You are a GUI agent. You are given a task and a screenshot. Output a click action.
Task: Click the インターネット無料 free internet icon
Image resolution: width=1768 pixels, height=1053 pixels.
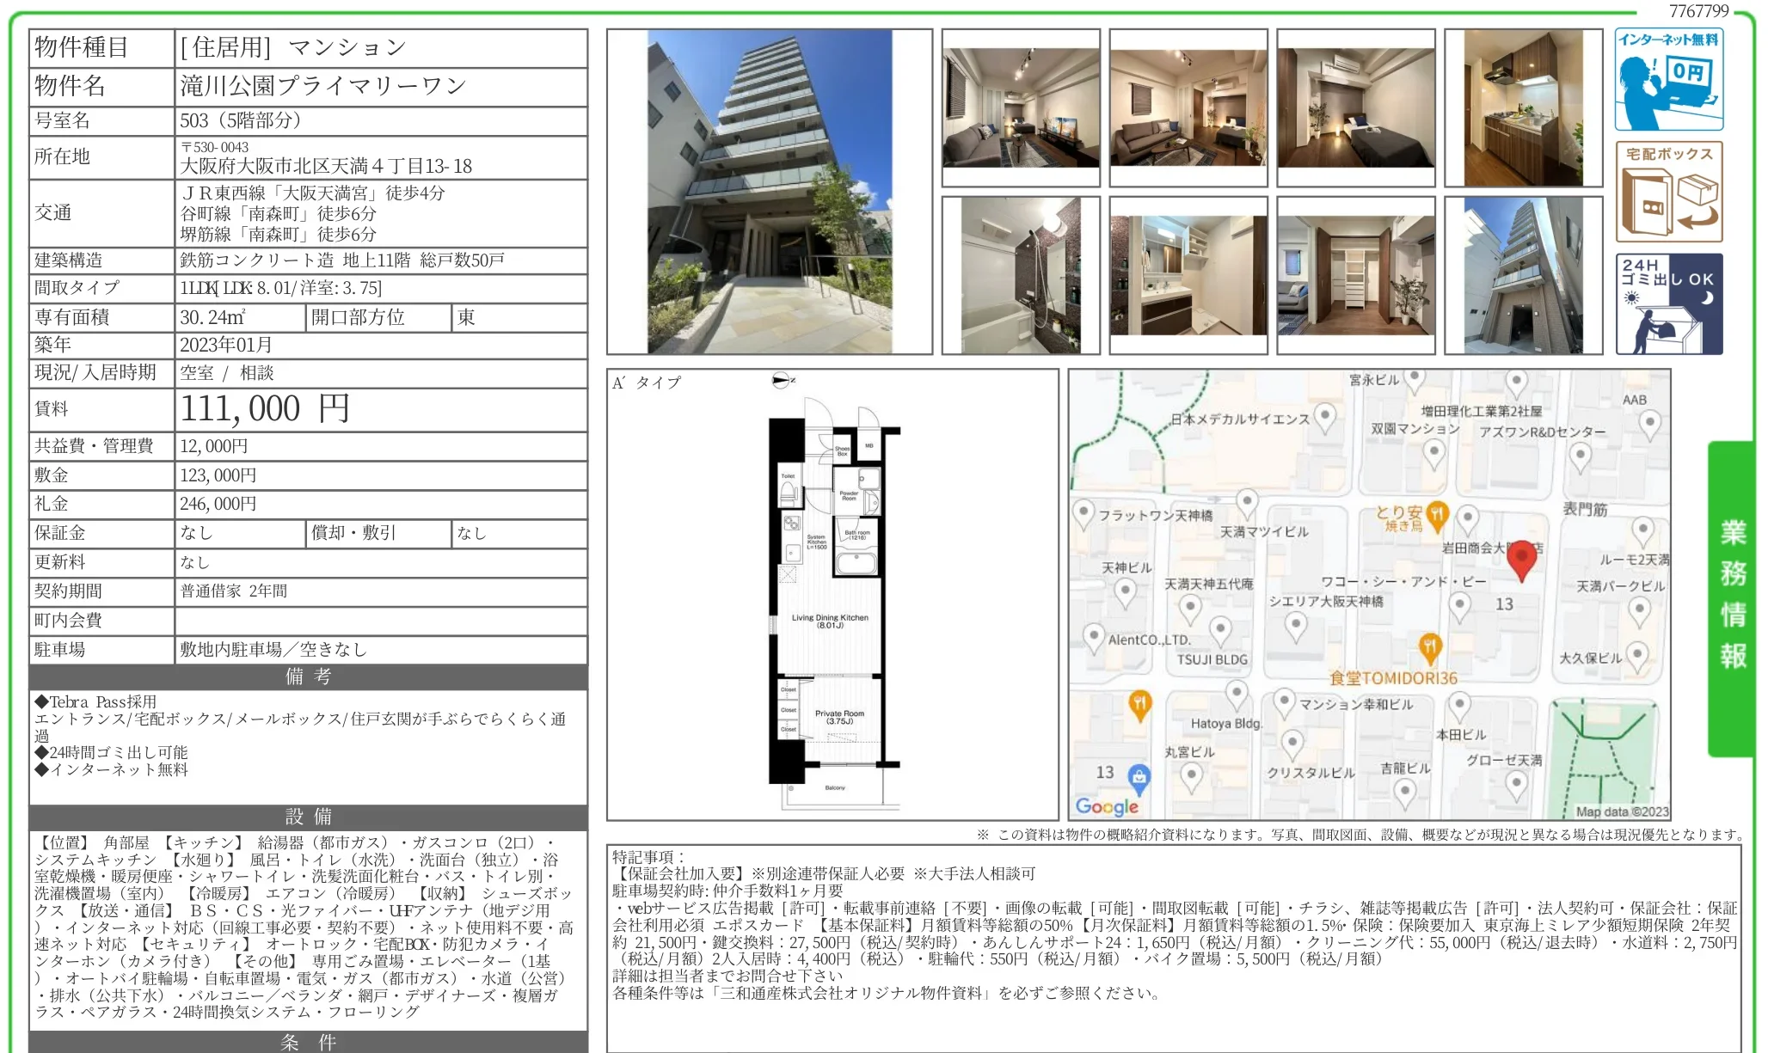pos(1667,79)
